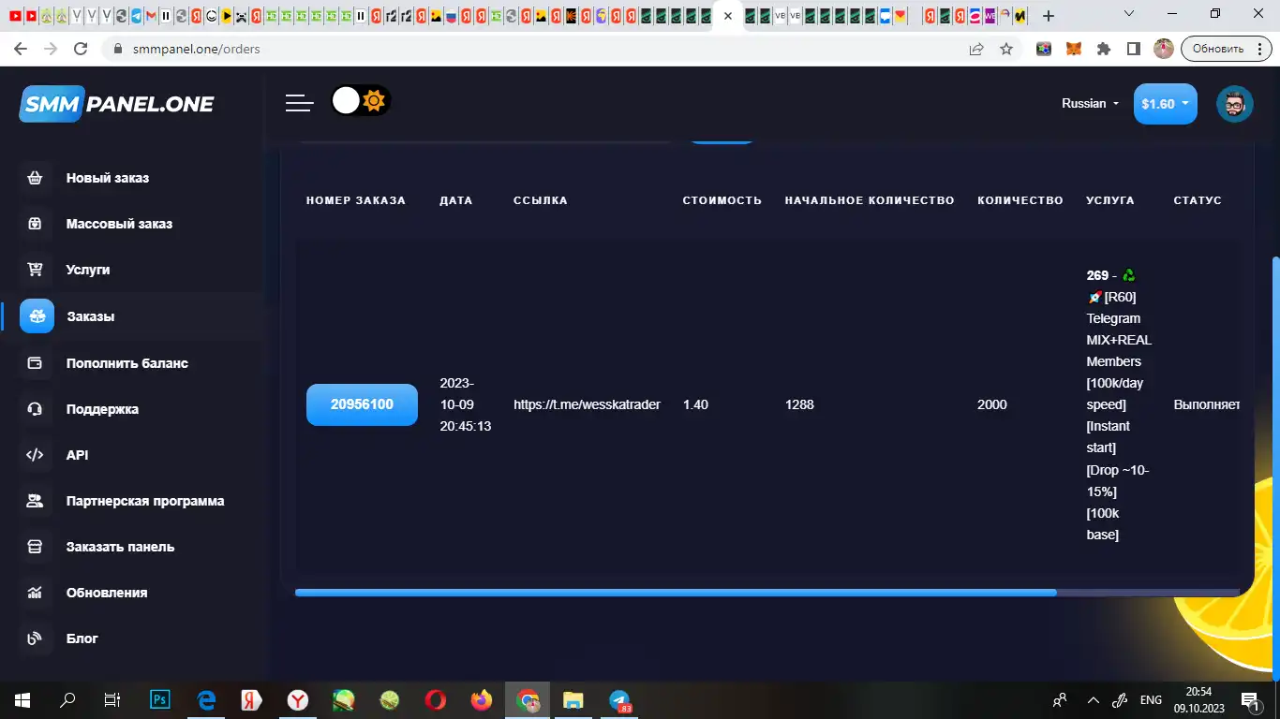Open the browser side panel icon
This screenshot has width=1280, height=719.
coord(1133,49)
